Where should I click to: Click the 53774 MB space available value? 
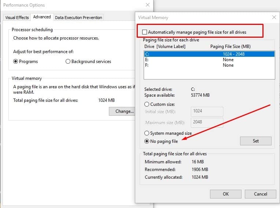pyautogui.click(x=200, y=95)
